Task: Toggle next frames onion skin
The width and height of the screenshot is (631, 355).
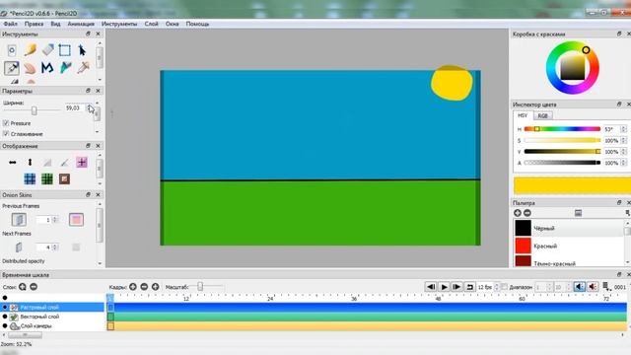Action: point(19,248)
